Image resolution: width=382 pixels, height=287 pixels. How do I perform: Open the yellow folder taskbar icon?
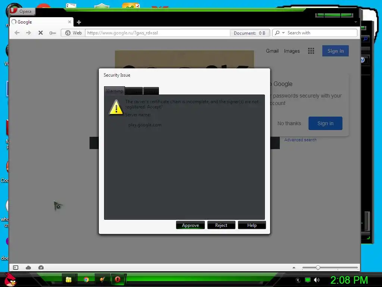click(69, 280)
